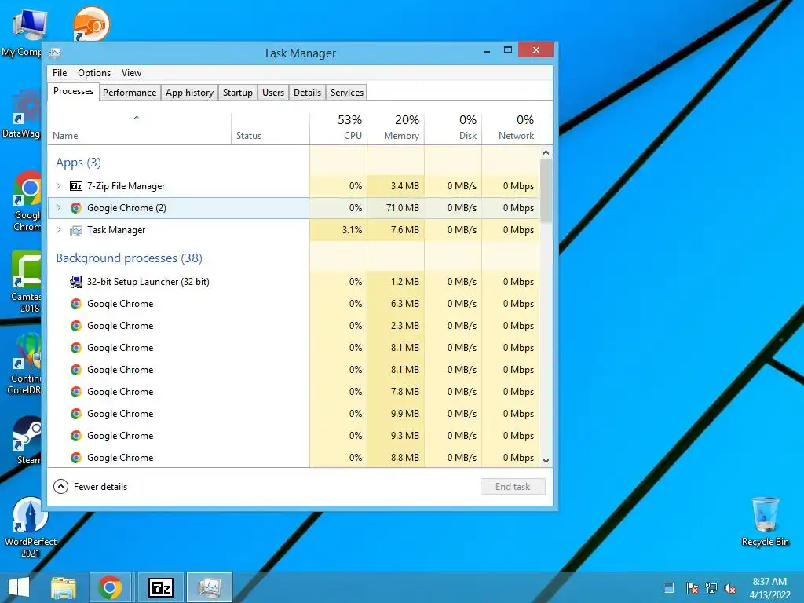This screenshot has width=804, height=603.
Task: Sort by the CPU column header
Action: coord(338,128)
